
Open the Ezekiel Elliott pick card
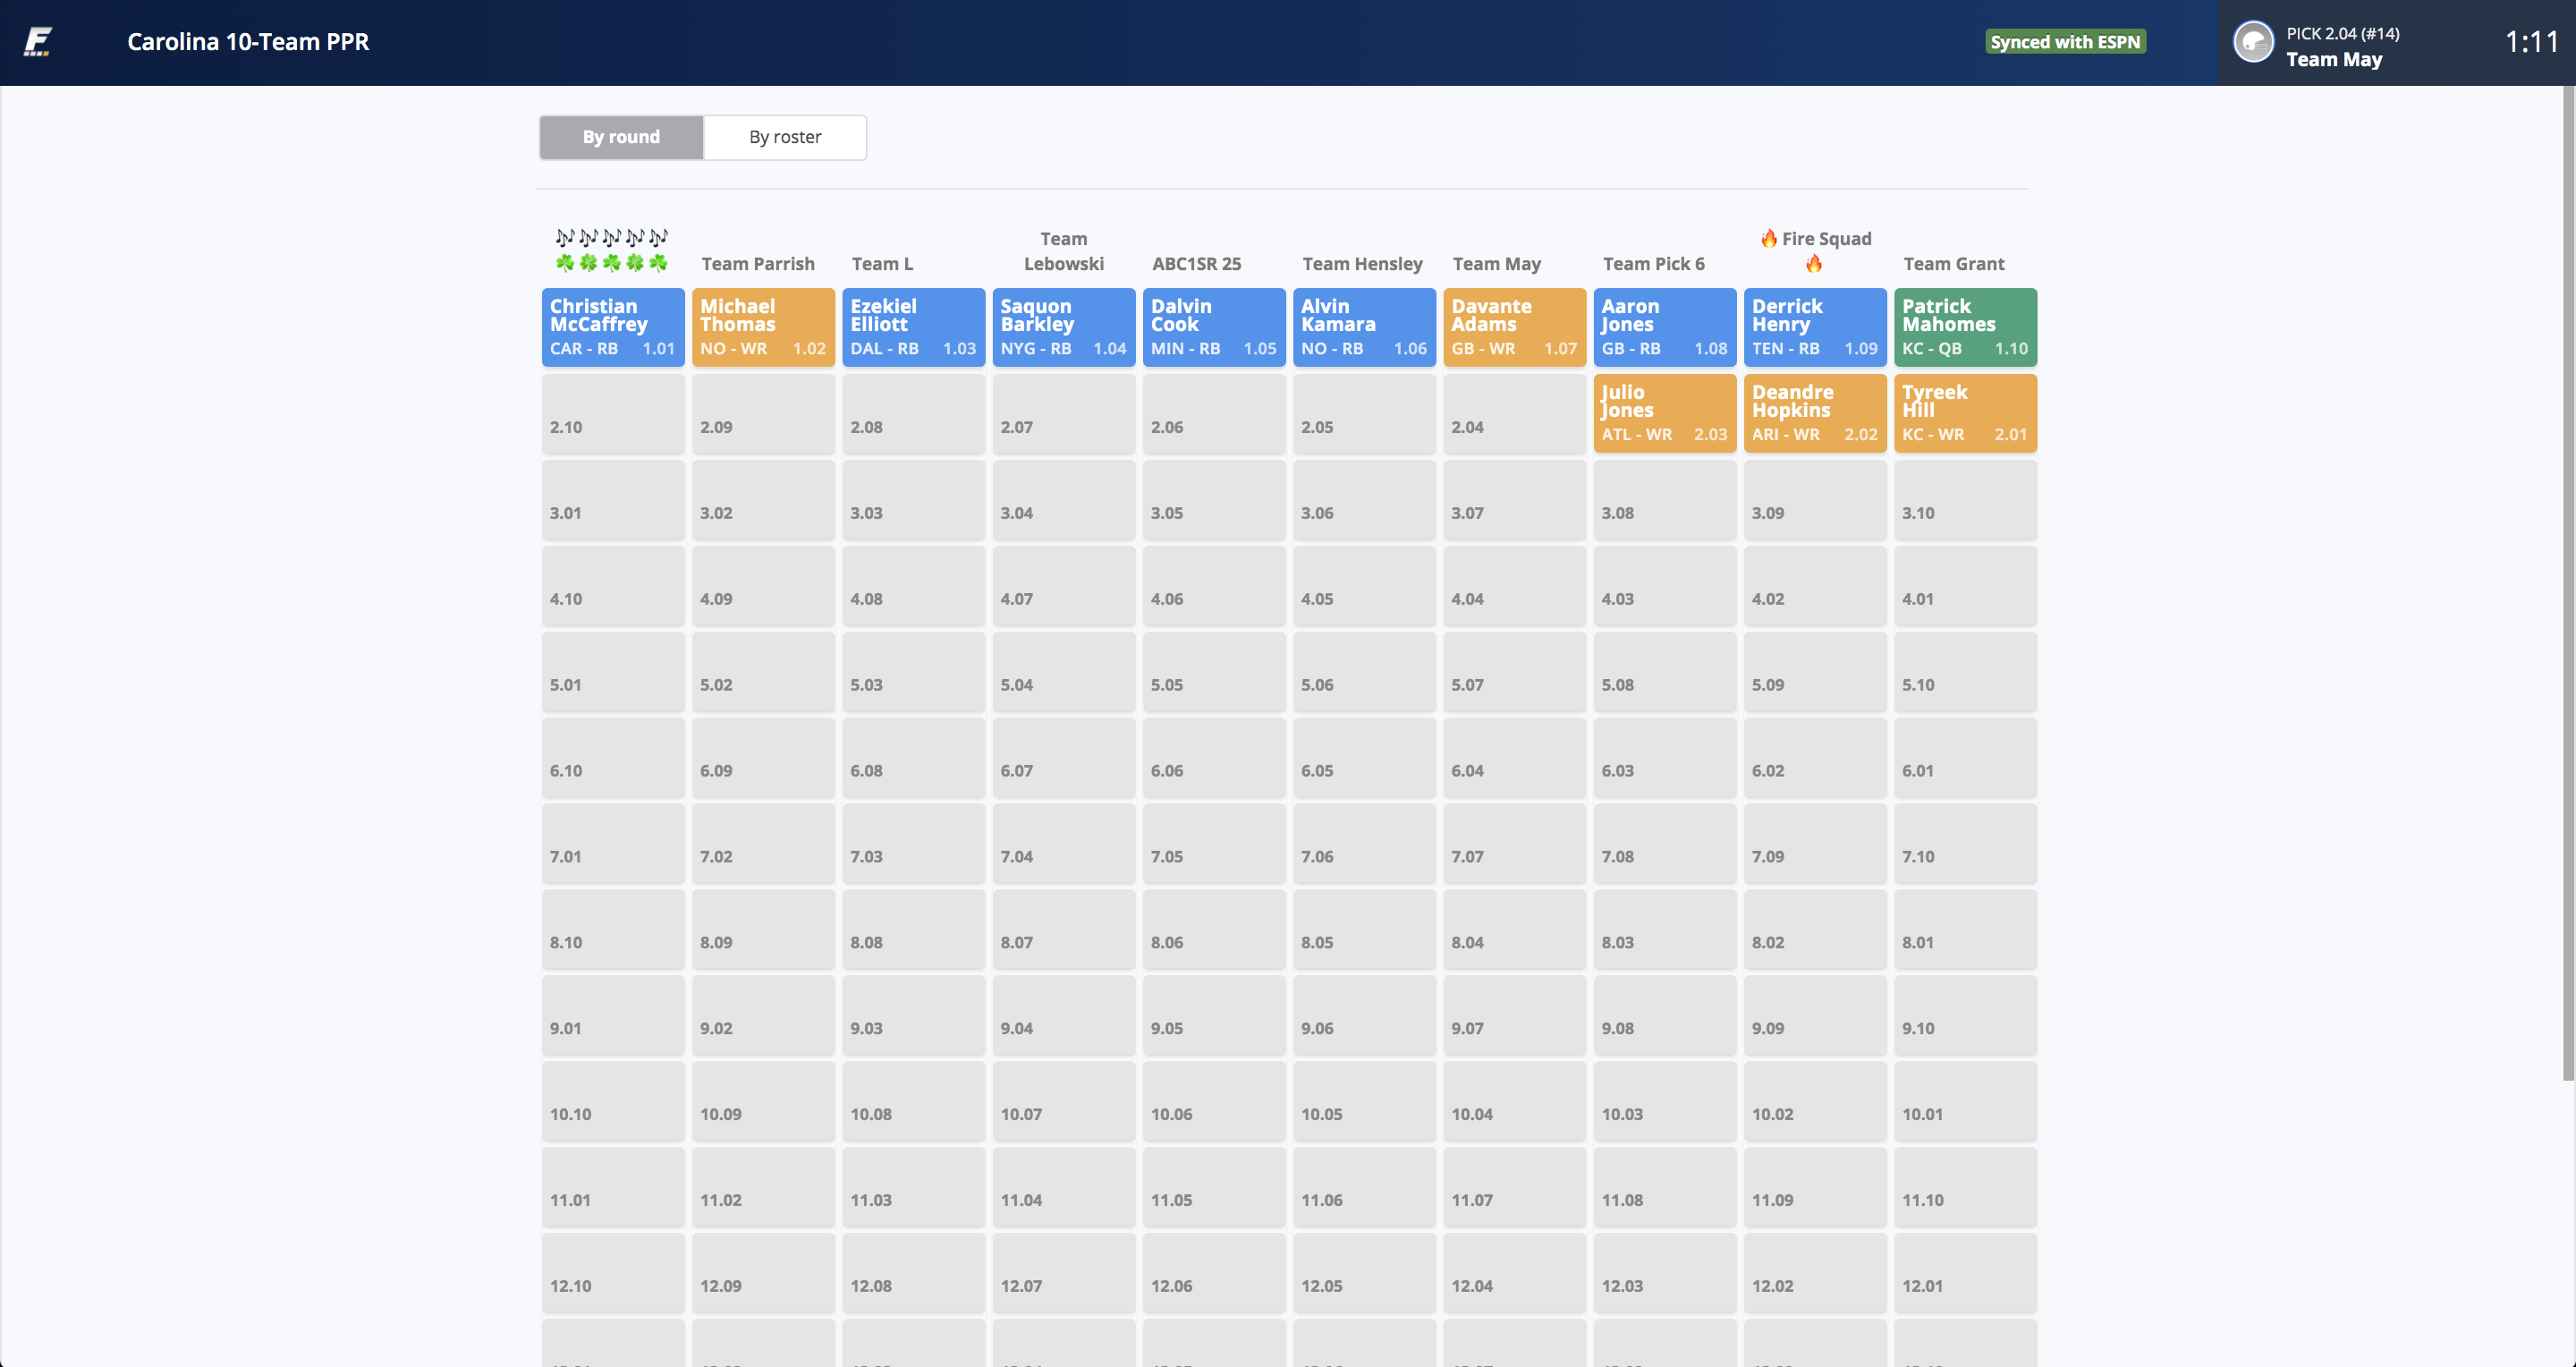coord(913,327)
